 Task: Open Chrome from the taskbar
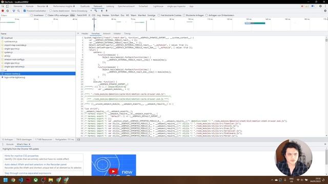click(x=13, y=180)
